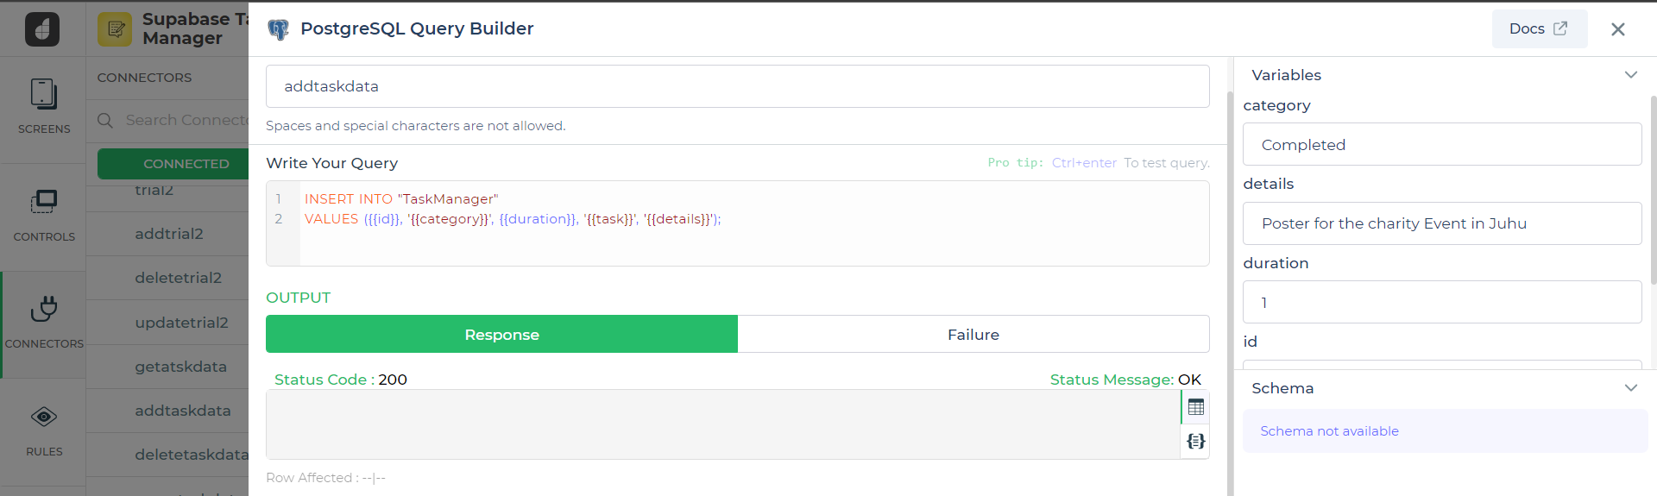
Task: Click the category variable input field
Action: coord(1441,145)
